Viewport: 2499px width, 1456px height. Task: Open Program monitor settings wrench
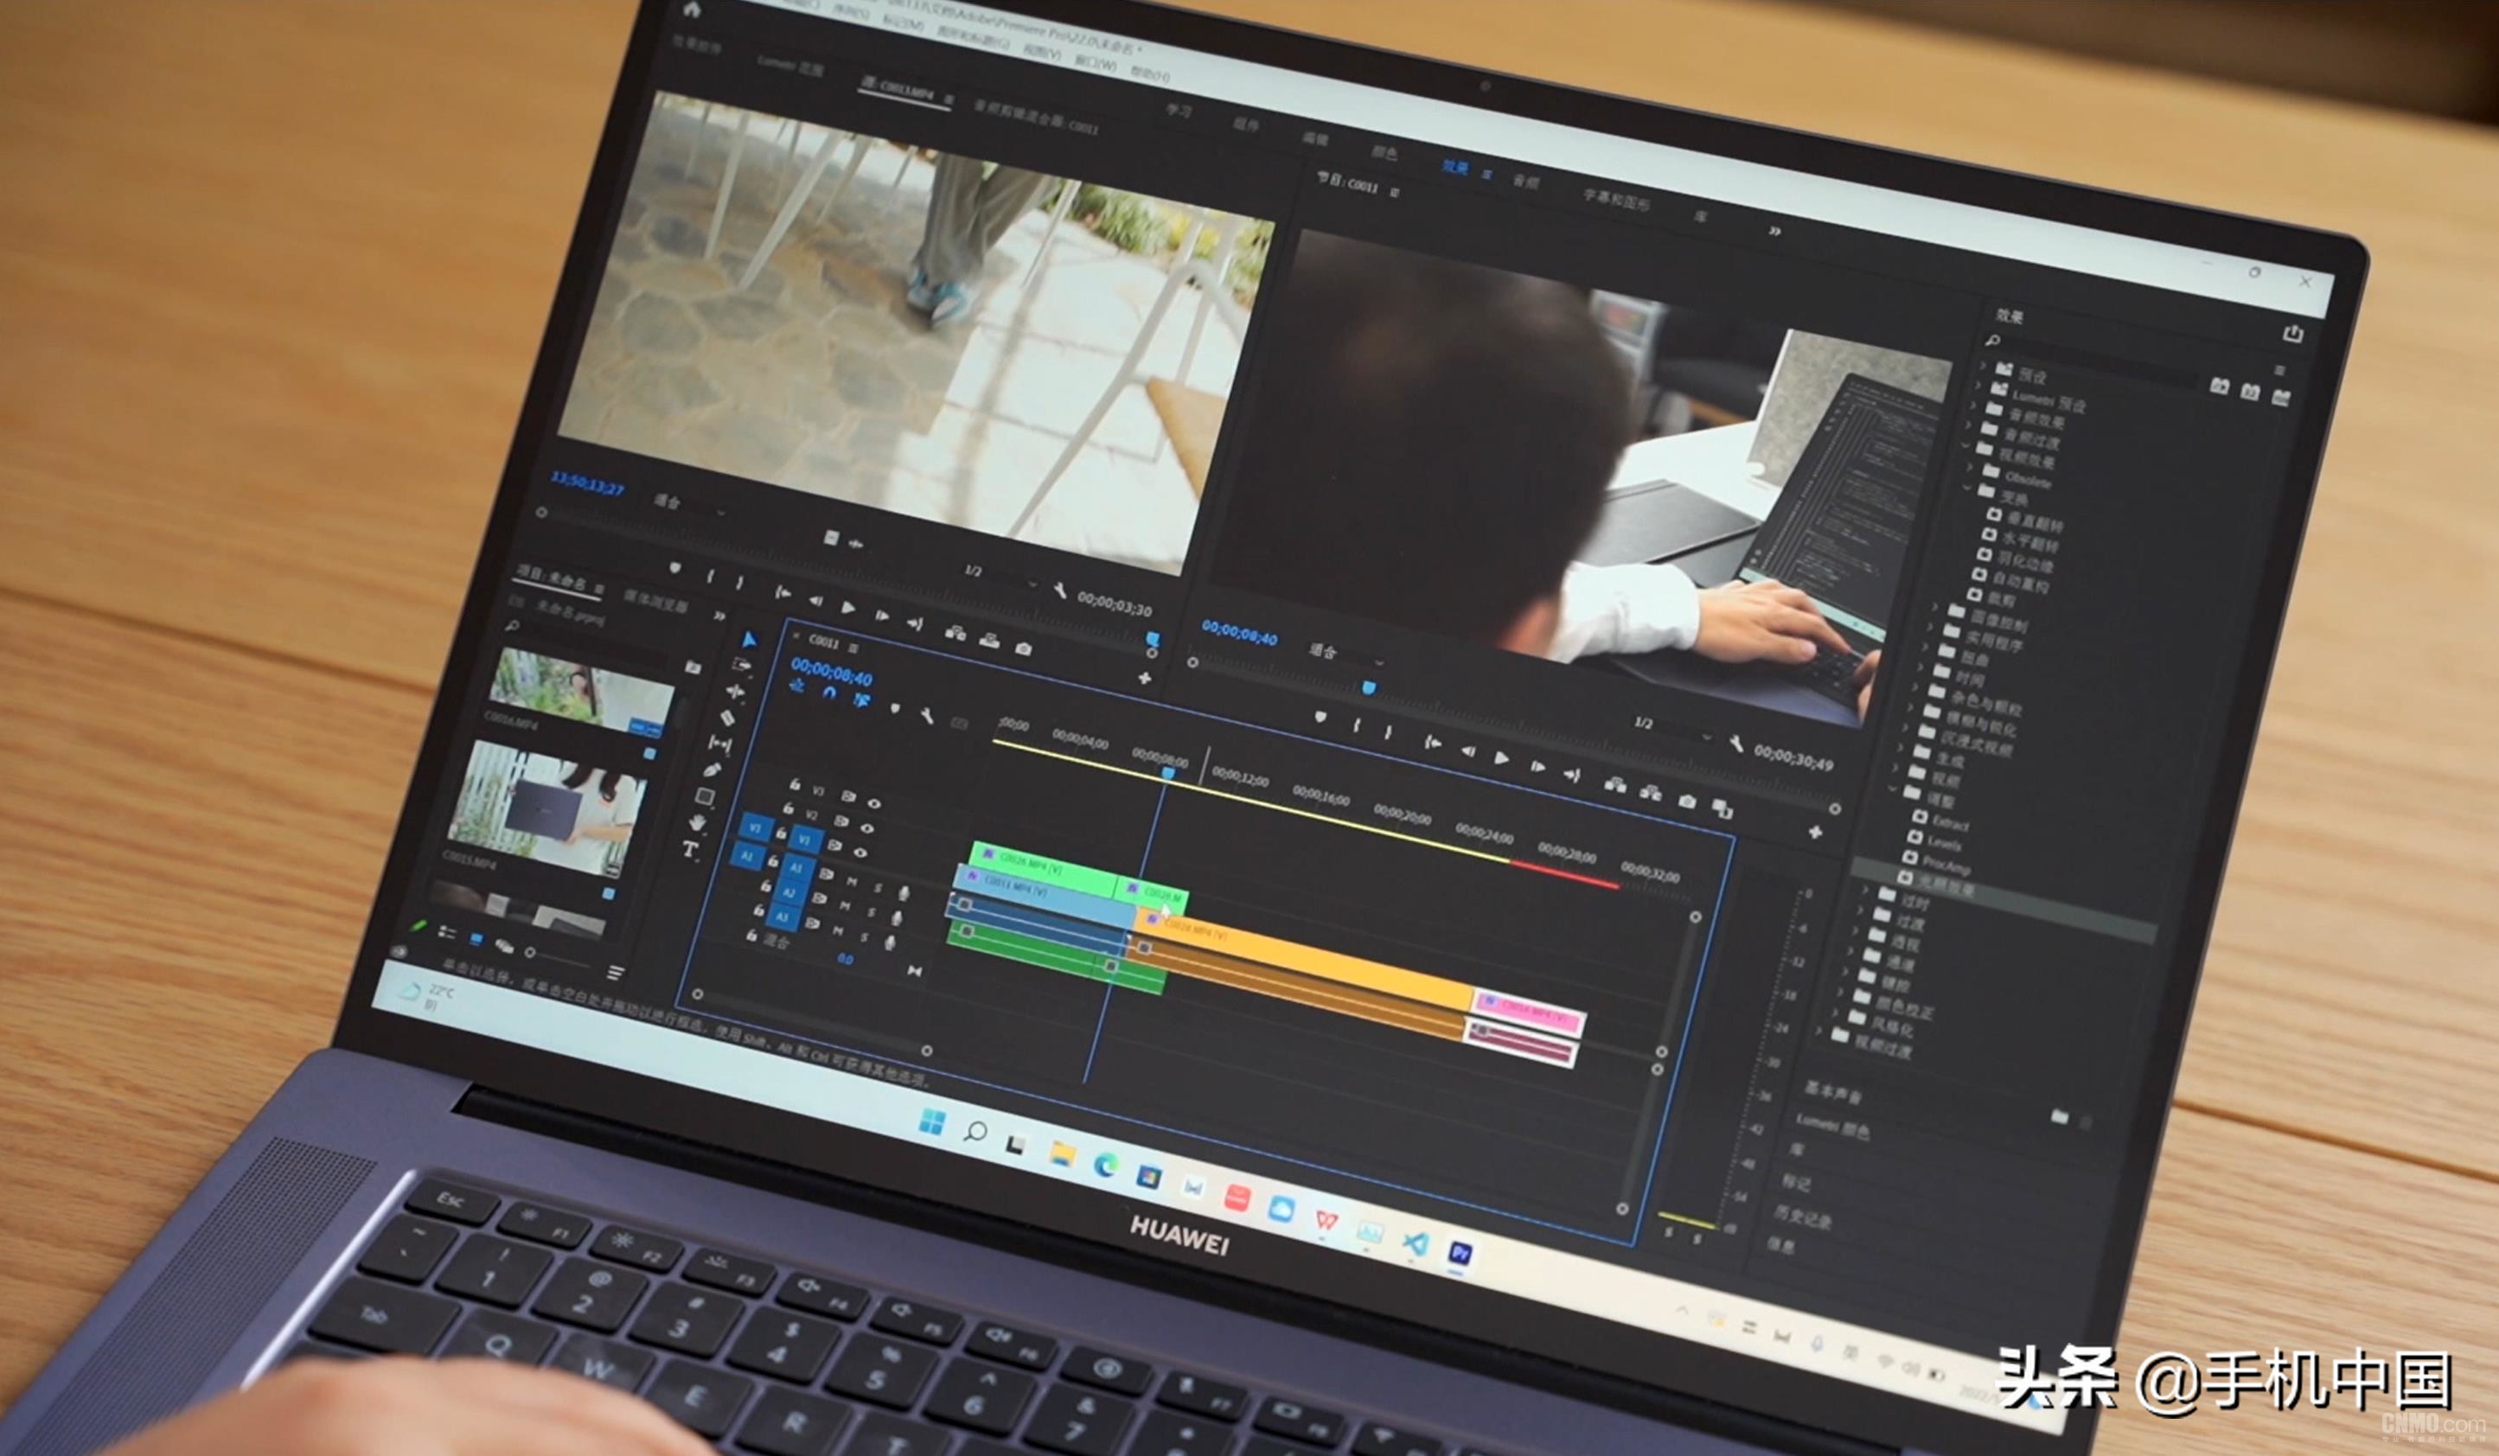click(x=1736, y=743)
